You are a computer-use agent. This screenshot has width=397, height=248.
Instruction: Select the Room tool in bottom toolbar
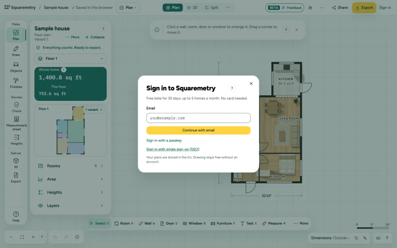click(124, 224)
